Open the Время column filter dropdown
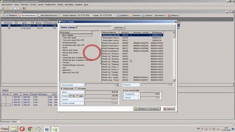235x132 pixels. tap(44, 23)
